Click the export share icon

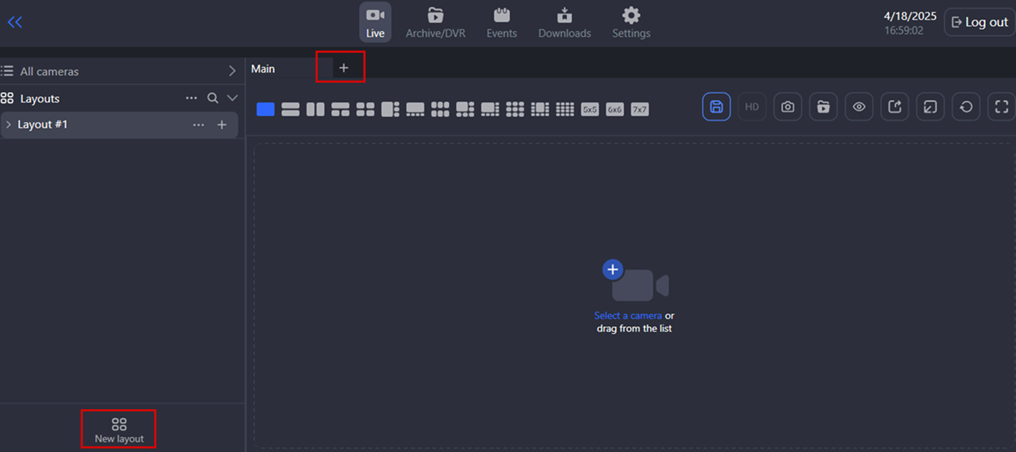tap(895, 107)
